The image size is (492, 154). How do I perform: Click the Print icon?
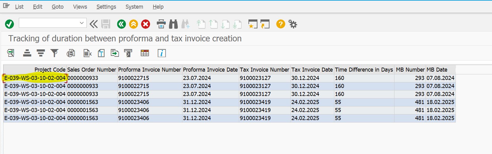(x=161, y=24)
